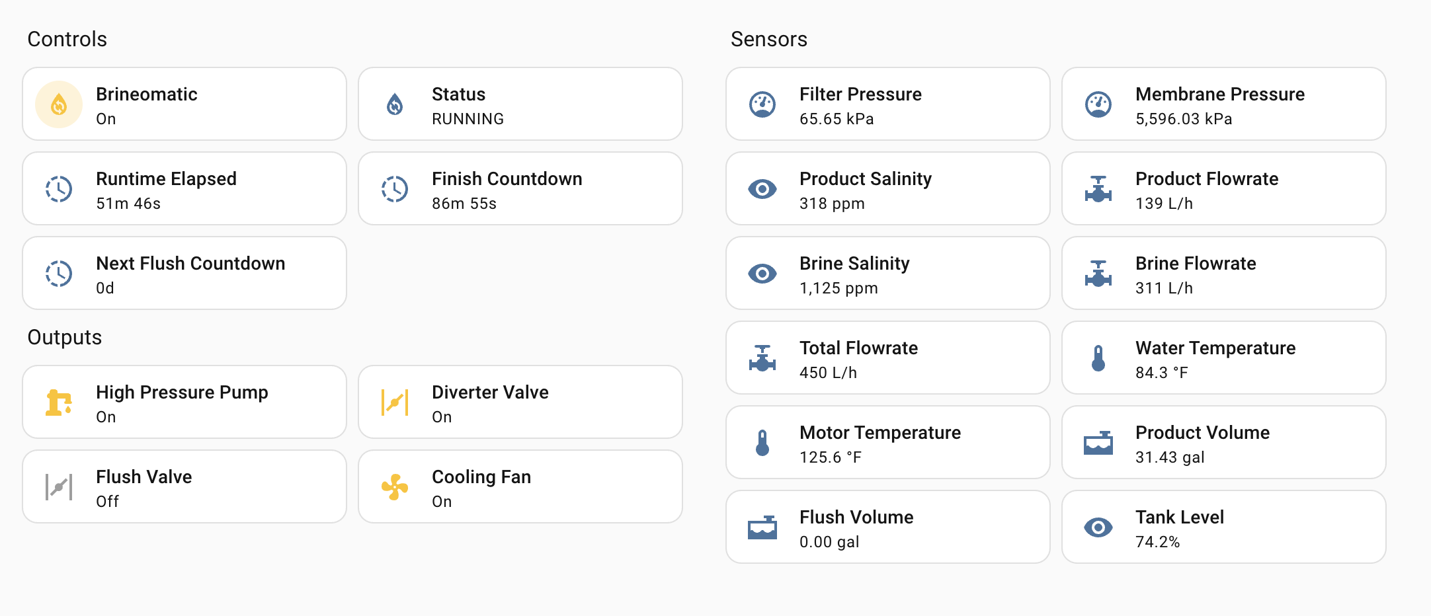The image size is (1431, 616).
Task: Switch off the Diverter Valve
Action: (520, 402)
